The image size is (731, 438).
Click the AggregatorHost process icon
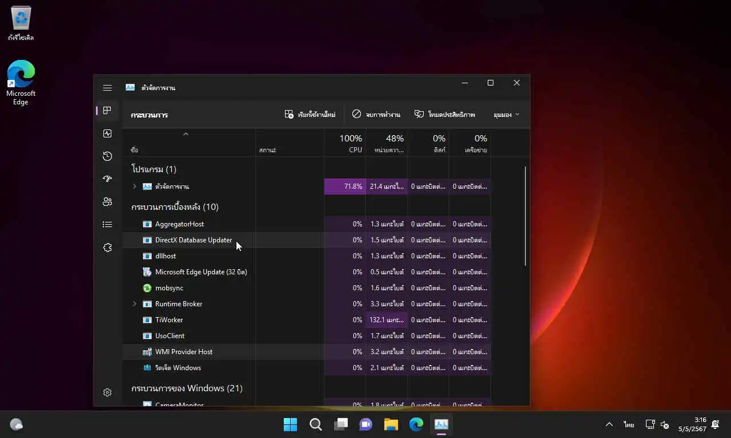(147, 224)
